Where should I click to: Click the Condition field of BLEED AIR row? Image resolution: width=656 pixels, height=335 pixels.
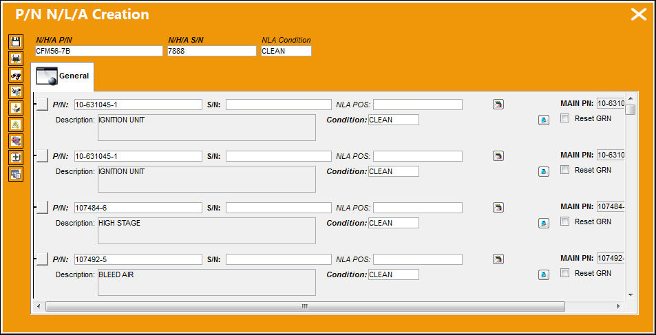394,274
